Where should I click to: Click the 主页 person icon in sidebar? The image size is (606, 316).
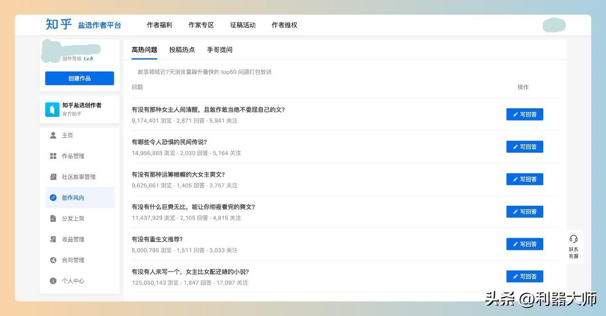[53, 135]
